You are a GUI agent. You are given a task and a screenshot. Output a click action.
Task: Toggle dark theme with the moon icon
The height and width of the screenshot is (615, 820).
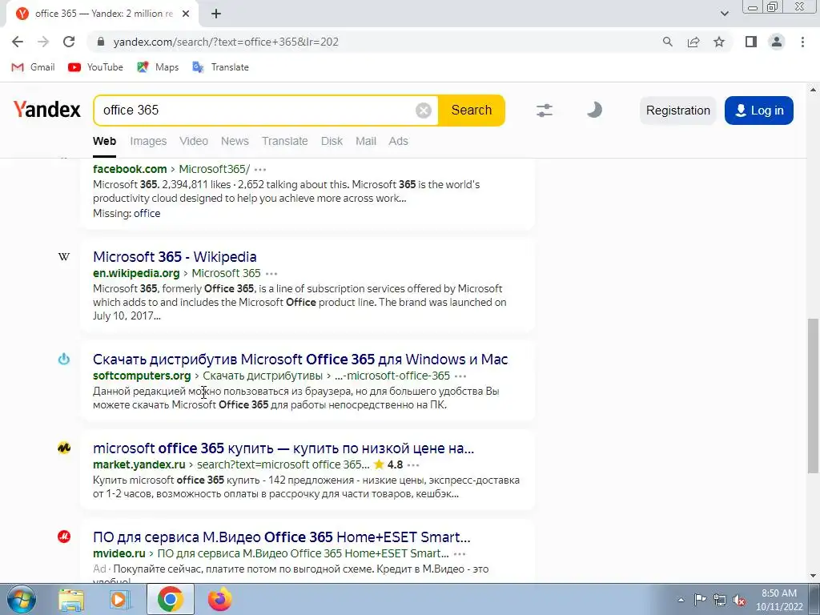tap(594, 110)
